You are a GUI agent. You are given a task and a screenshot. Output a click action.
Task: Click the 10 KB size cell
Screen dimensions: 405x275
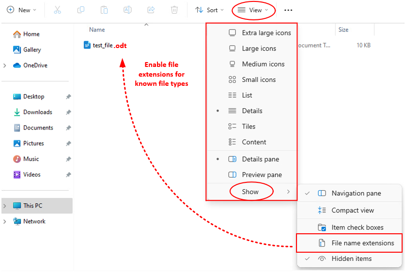click(x=363, y=45)
